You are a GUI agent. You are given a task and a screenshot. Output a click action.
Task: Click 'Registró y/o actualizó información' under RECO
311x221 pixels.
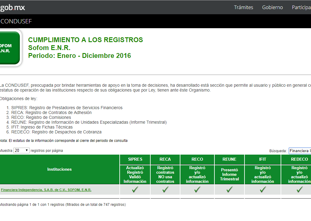pyautogui.click(x=197, y=174)
